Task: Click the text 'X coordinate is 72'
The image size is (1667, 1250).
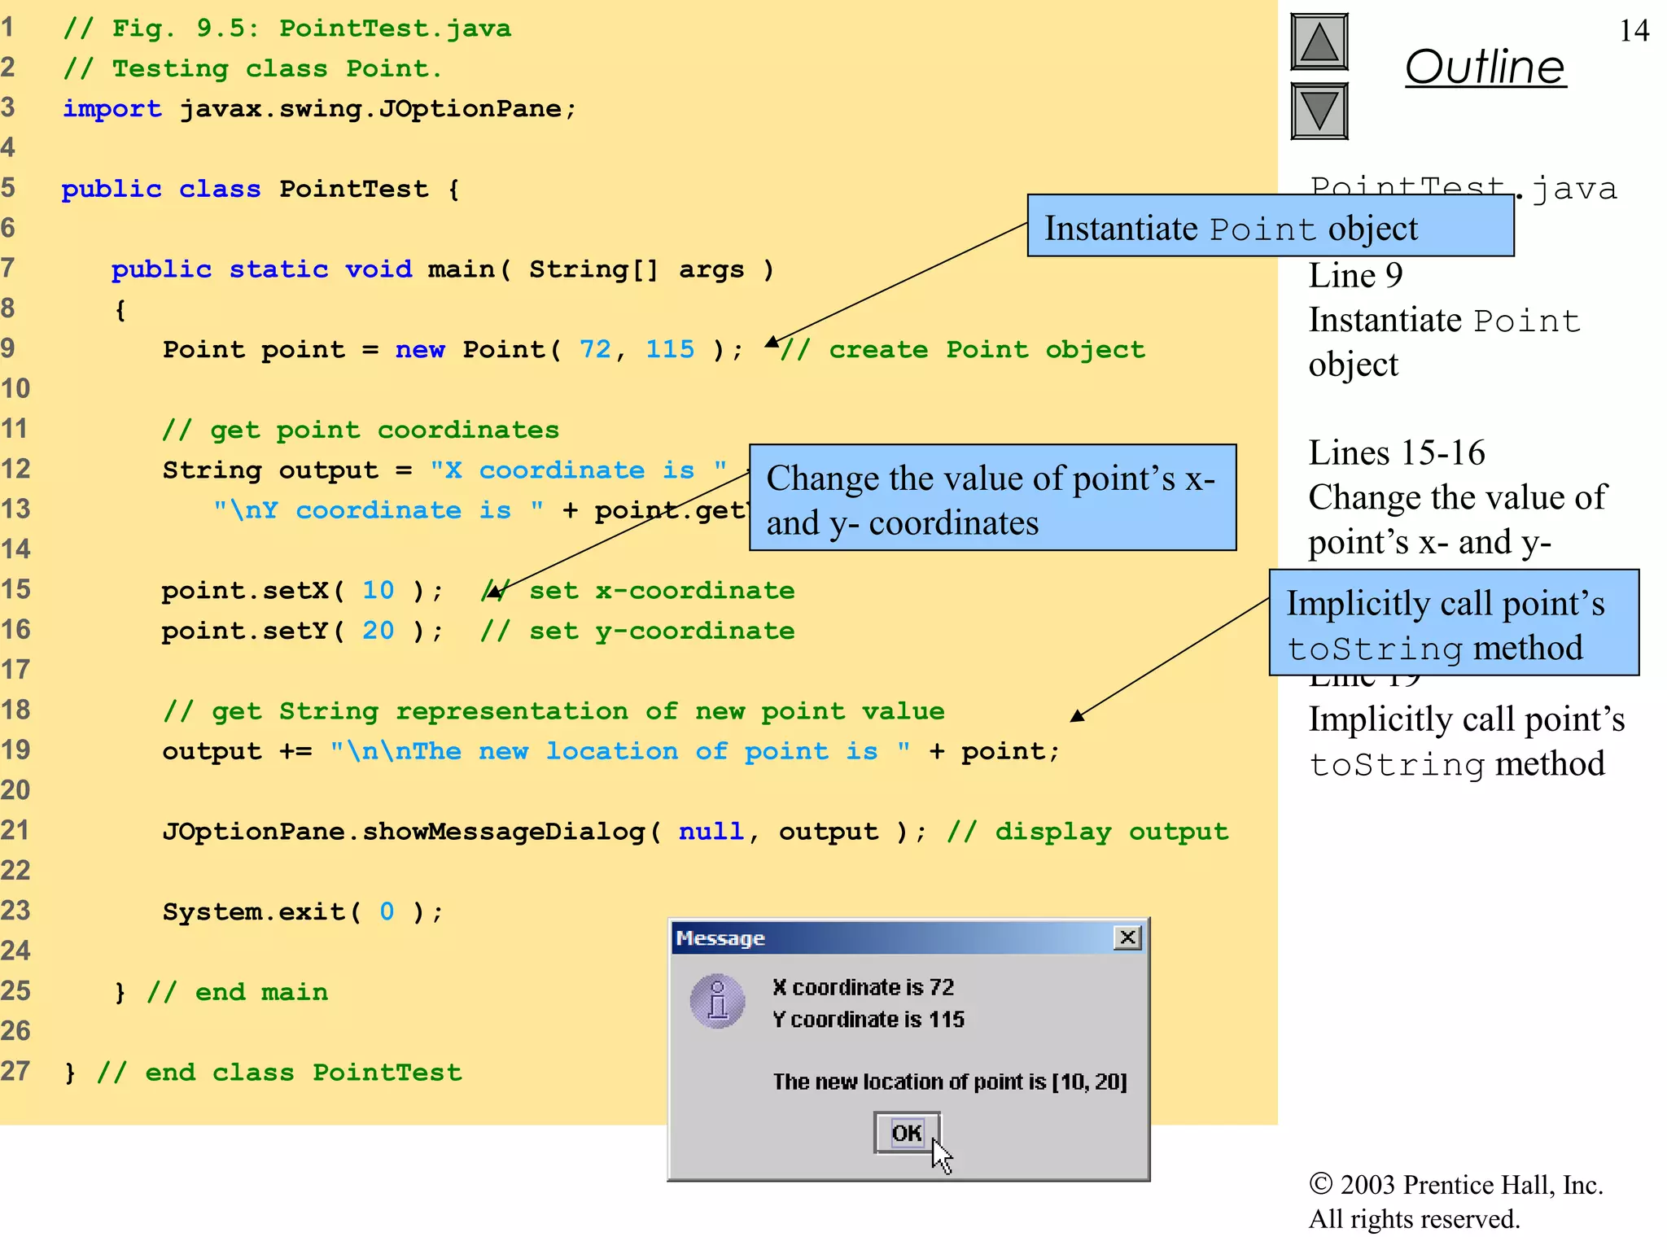Action: [863, 987]
